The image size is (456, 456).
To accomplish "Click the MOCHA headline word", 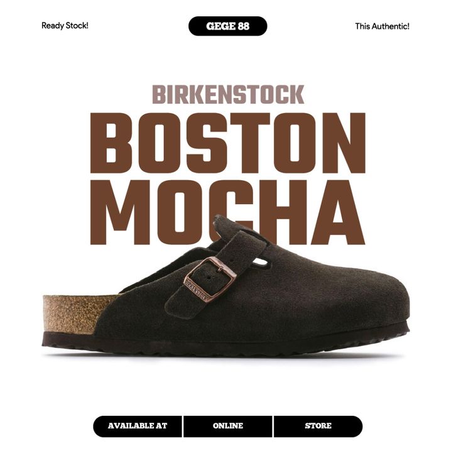I will (x=228, y=212).
